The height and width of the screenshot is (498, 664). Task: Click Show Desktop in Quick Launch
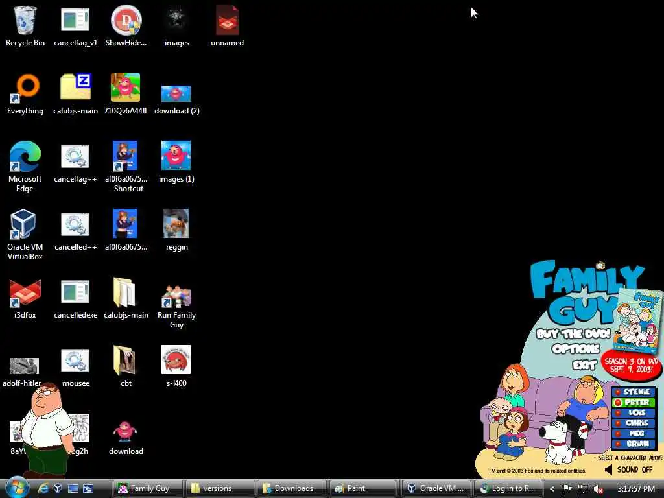(x=73, y=488)
